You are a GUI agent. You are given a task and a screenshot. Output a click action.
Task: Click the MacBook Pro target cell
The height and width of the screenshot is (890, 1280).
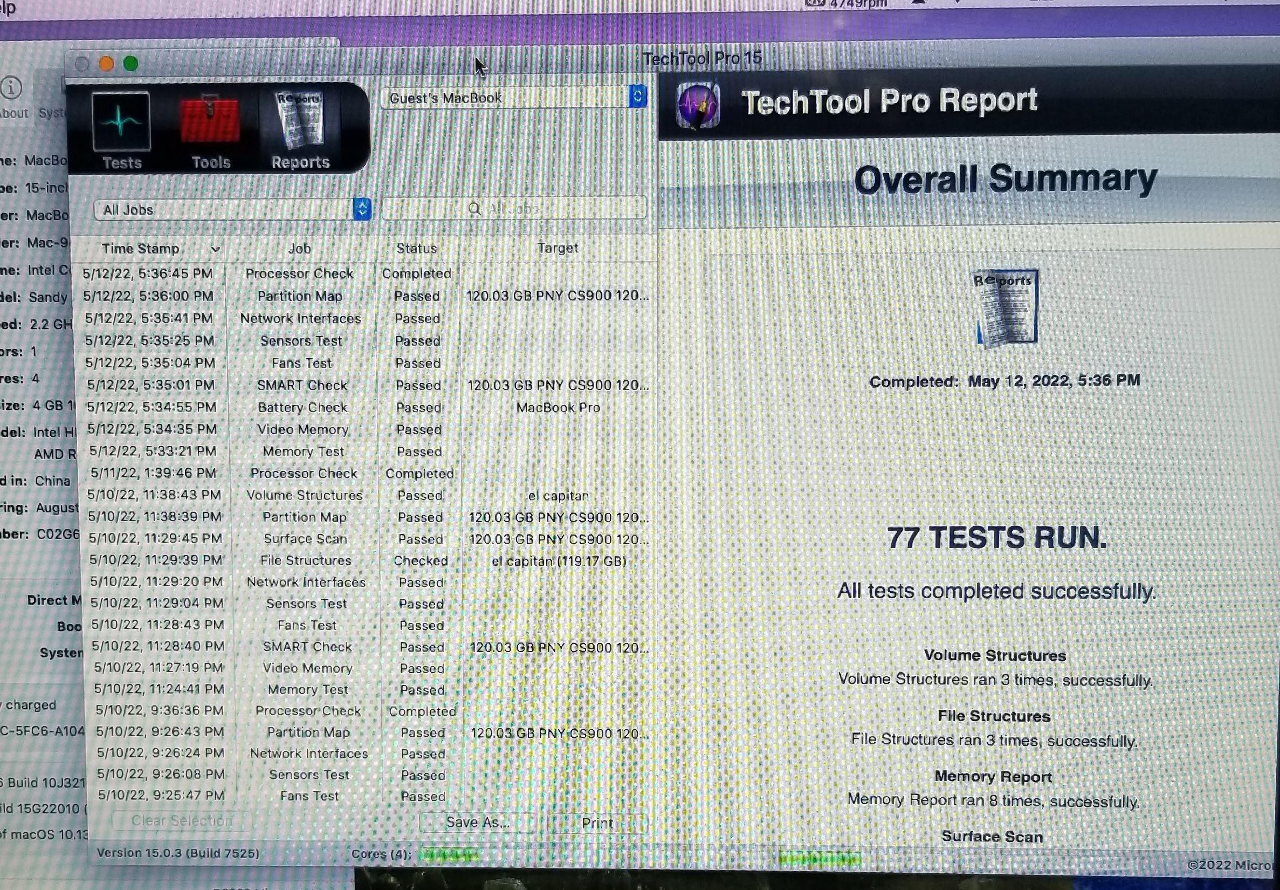pyautogui.click(x=558, y=408)
